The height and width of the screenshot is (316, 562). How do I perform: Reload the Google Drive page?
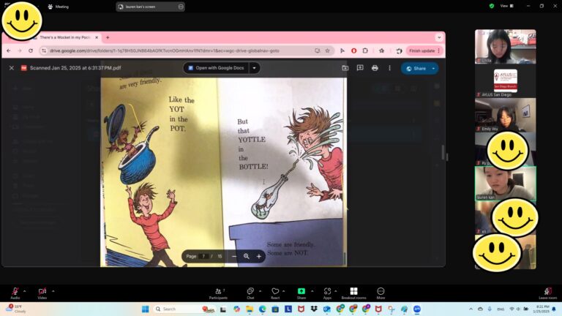[x=31, y=51]
